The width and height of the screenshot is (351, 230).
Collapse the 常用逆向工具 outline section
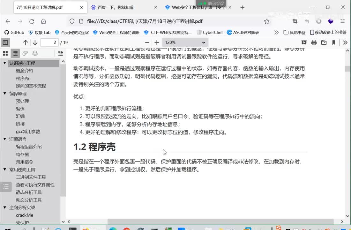(5, 170)
